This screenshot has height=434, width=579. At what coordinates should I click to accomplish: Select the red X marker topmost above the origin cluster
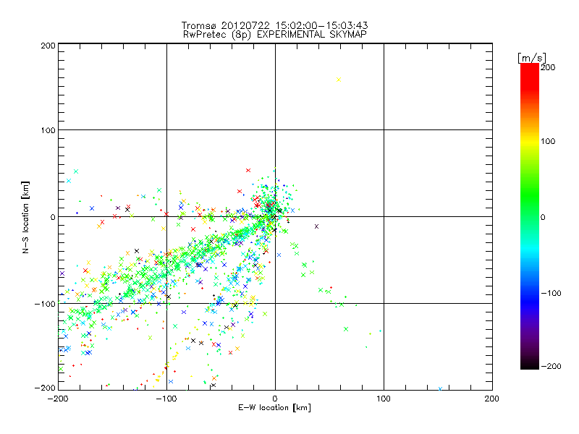click(248, 171)
